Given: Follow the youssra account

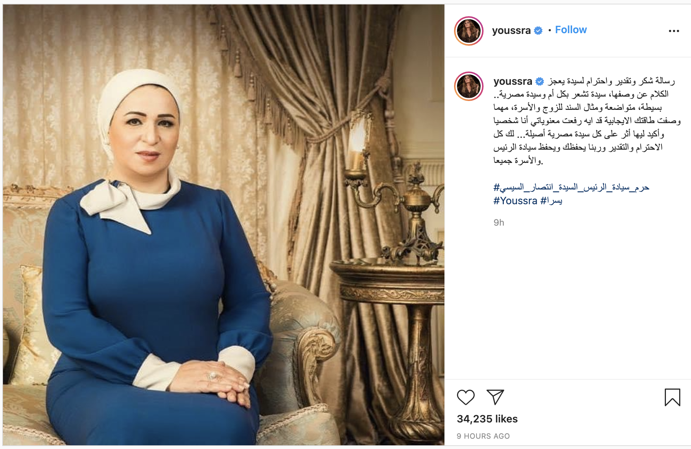Looking at the screenshot, I should click(x=571, y=30).
